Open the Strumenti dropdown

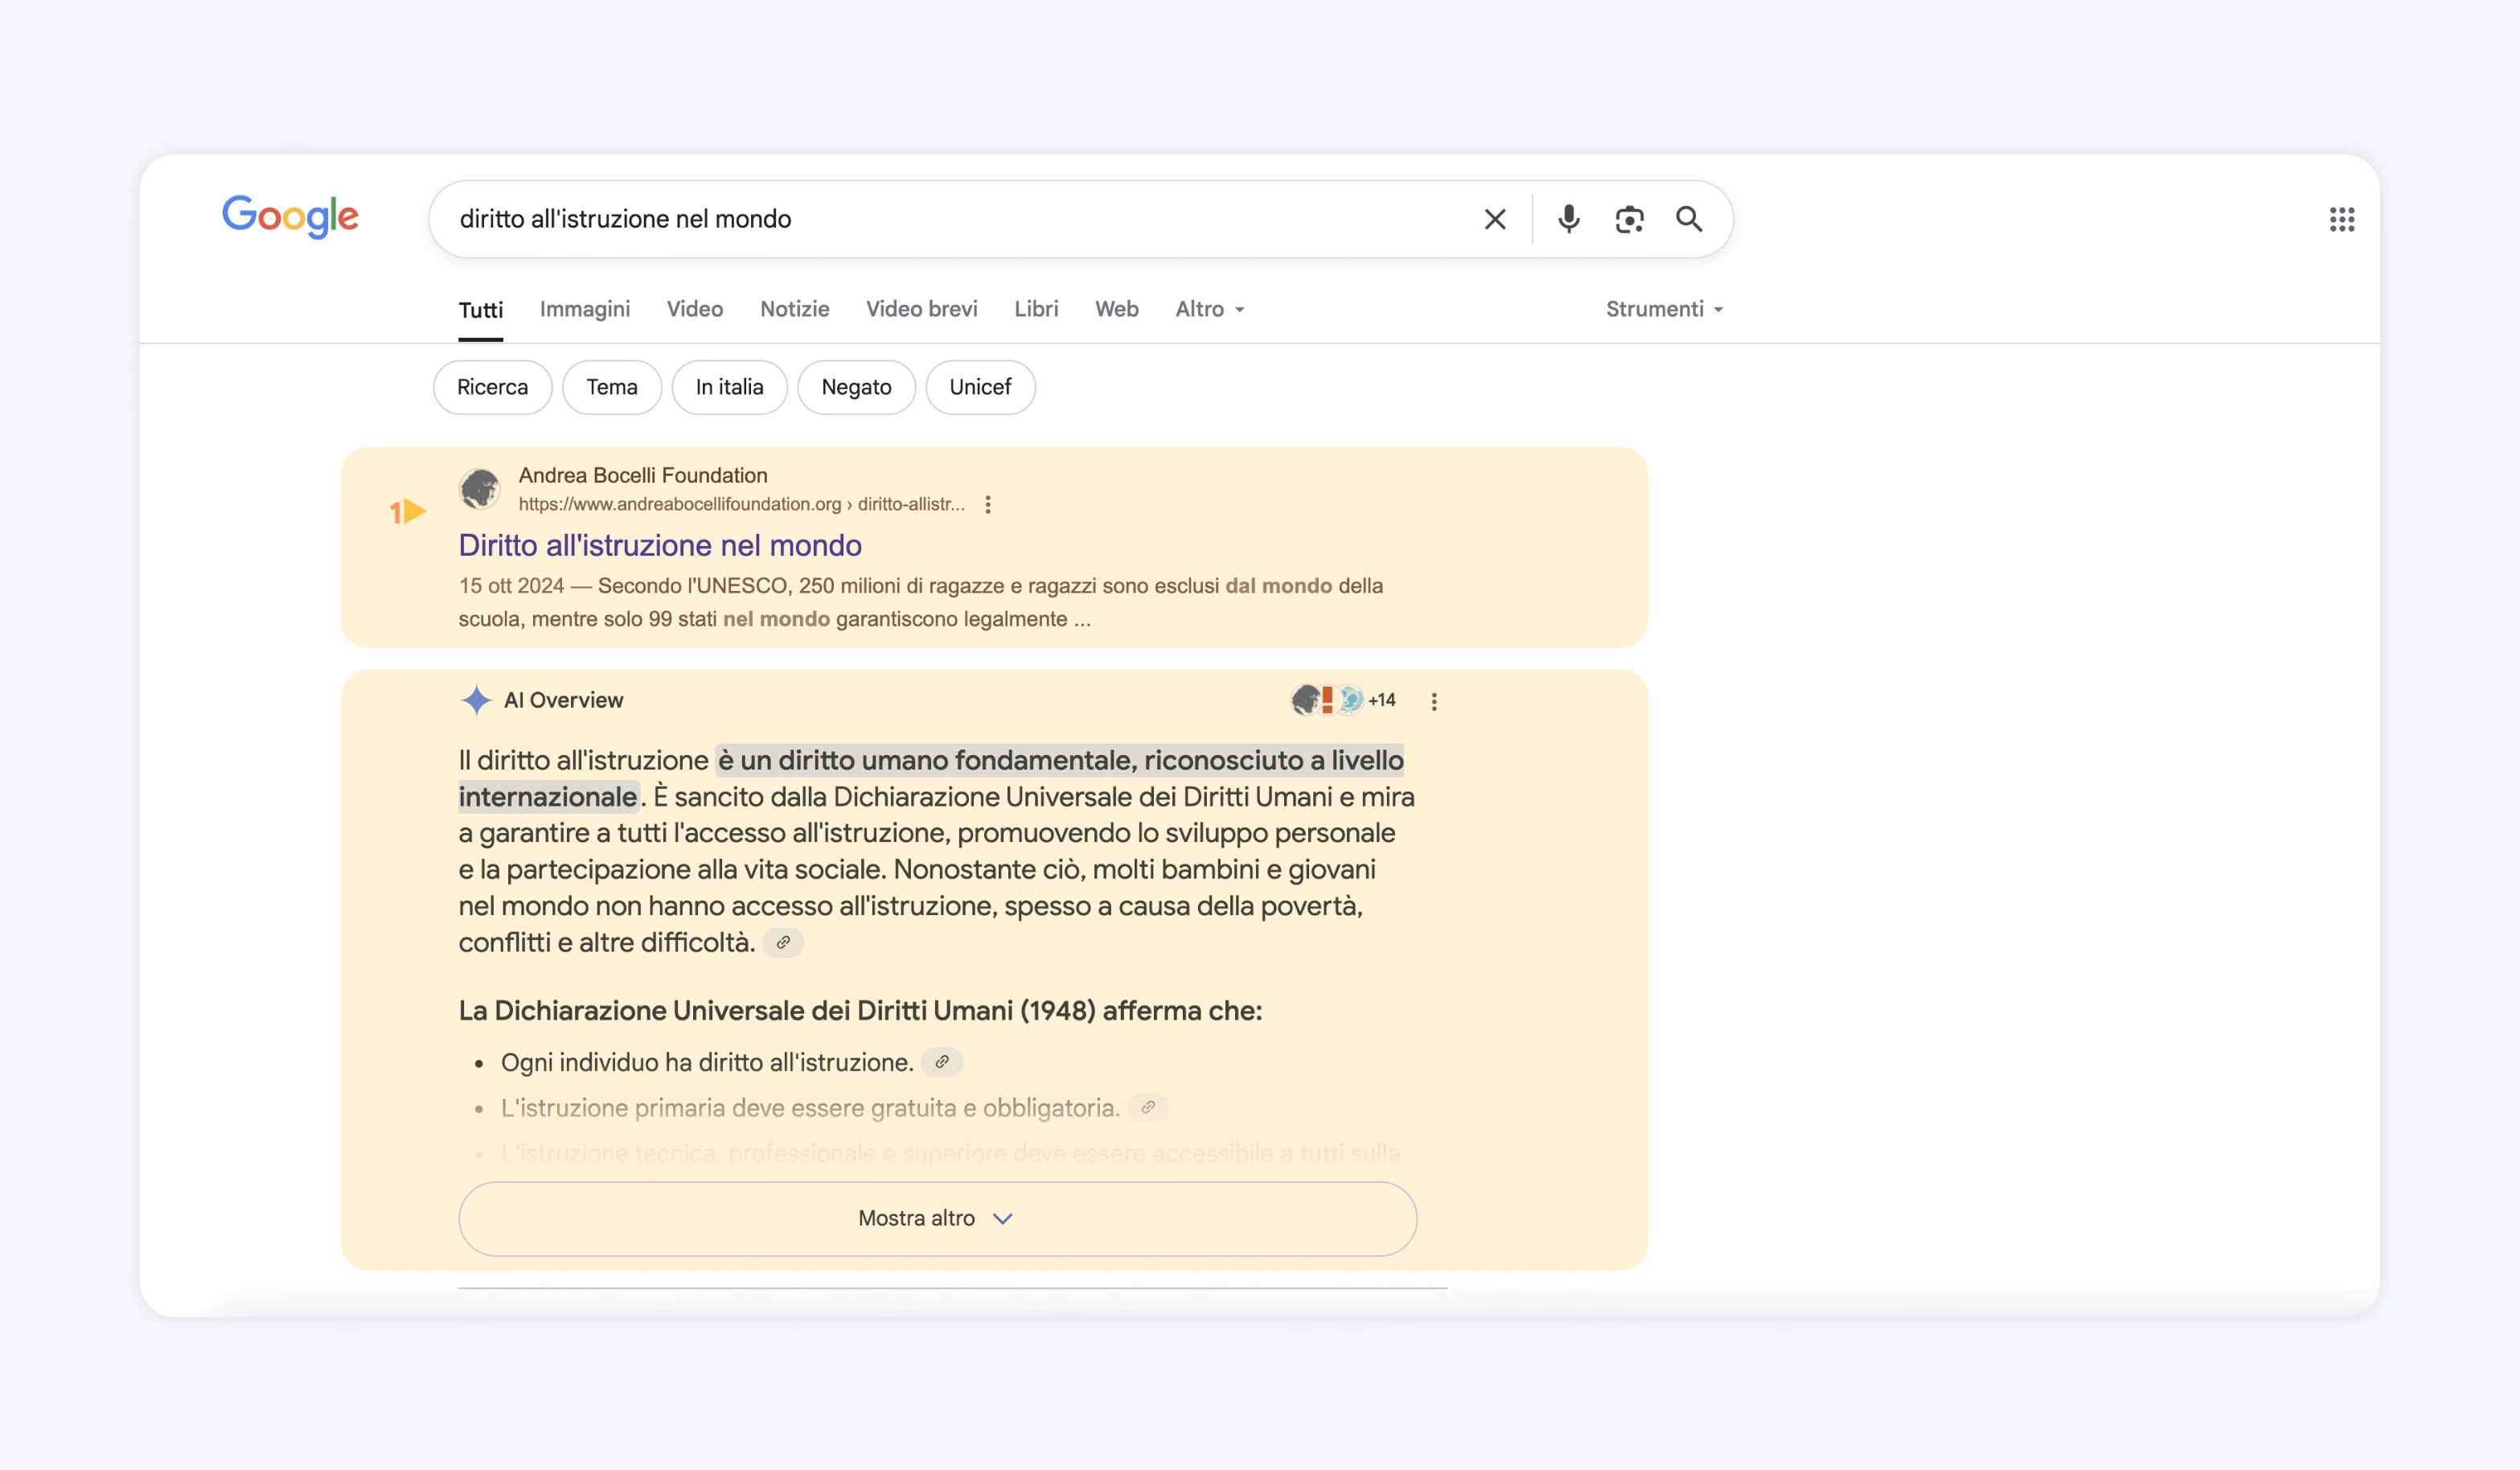(1665, 309)
